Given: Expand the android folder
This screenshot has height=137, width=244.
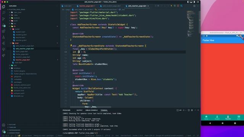Looking at the screenshot, I should click(34, 18).
